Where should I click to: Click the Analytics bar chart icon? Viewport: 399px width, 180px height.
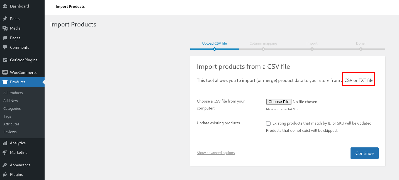tap(5, 143)
